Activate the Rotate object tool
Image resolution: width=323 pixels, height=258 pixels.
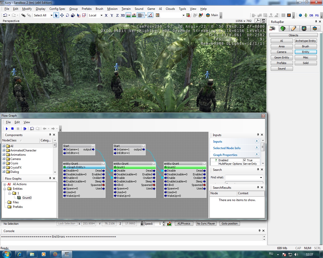click(x=67, y=15)
